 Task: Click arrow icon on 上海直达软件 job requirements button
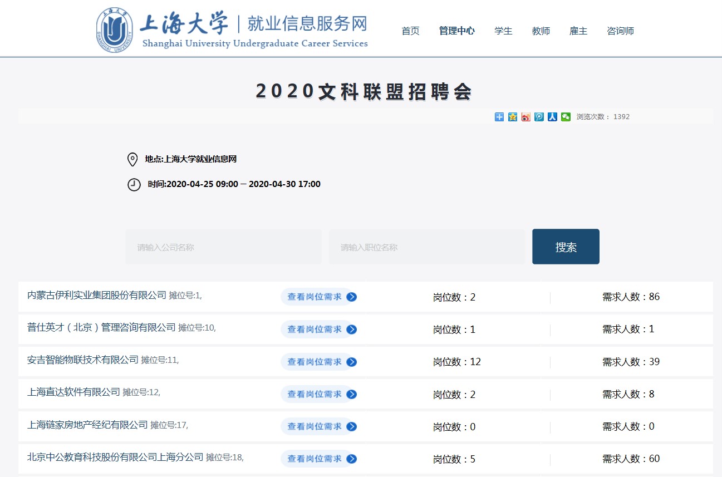(x=351, y=394)
